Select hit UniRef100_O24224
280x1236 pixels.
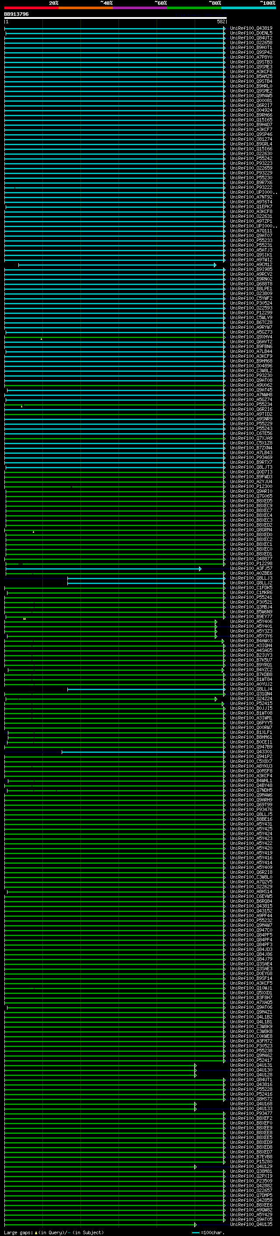coord(251,699)
